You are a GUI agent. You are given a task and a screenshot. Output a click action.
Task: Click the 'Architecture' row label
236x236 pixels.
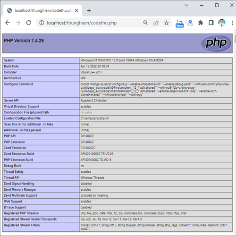13,78
